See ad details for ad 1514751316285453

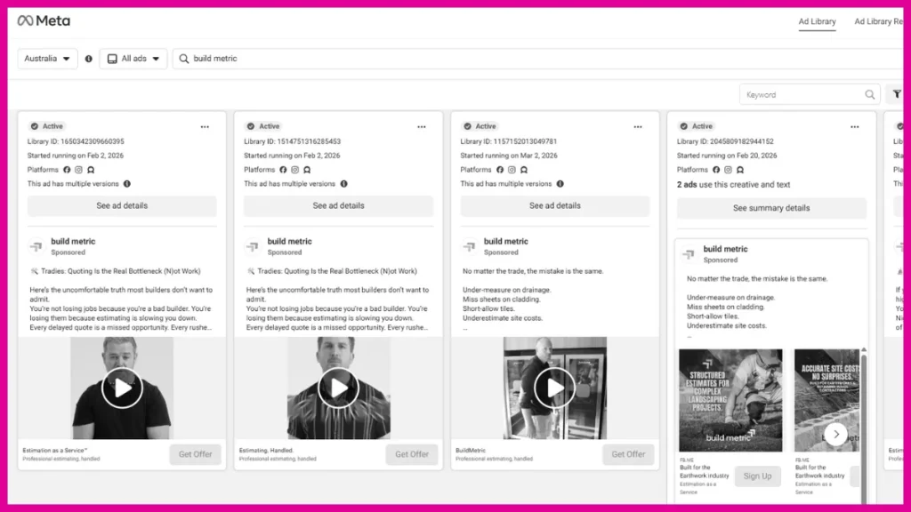338,205
